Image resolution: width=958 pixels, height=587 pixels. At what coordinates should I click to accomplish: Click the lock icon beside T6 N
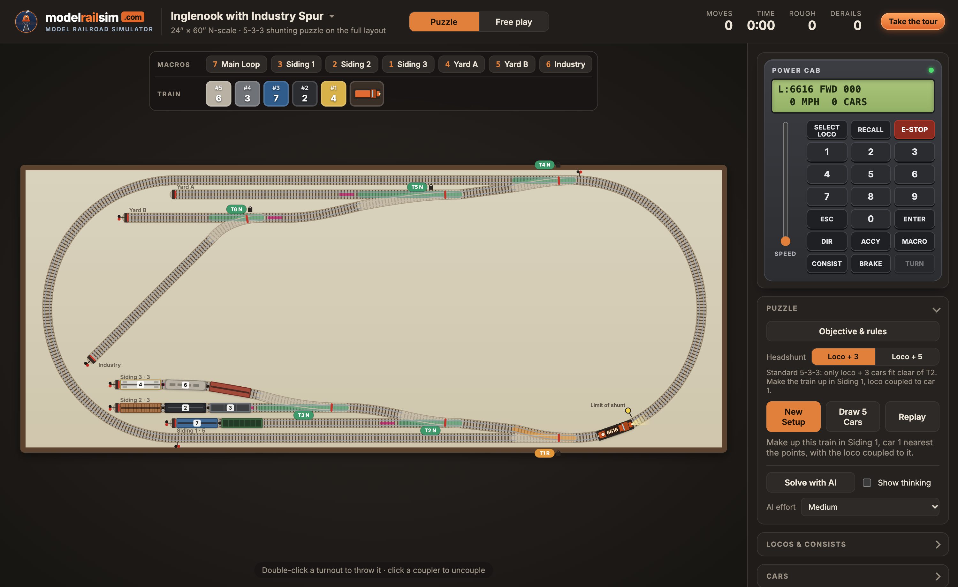[250, 209]
